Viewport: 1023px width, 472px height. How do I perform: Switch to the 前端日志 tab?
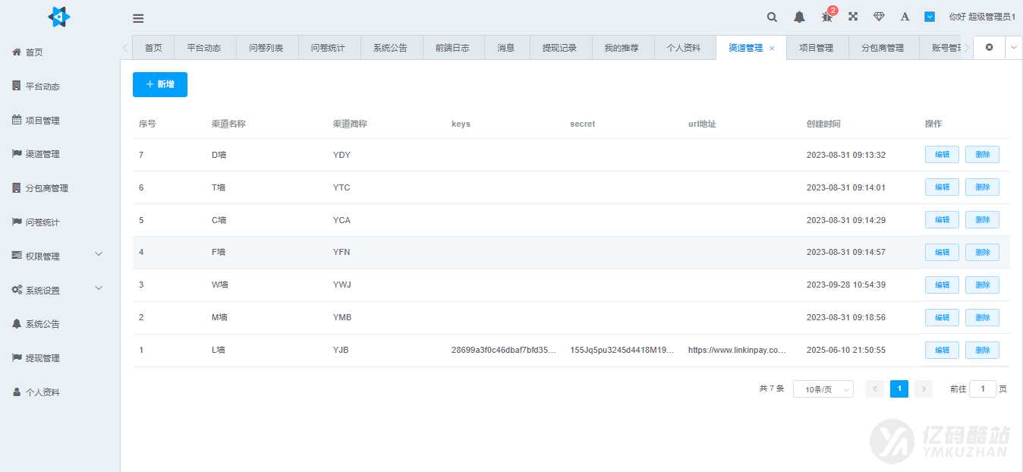point(452,48)
